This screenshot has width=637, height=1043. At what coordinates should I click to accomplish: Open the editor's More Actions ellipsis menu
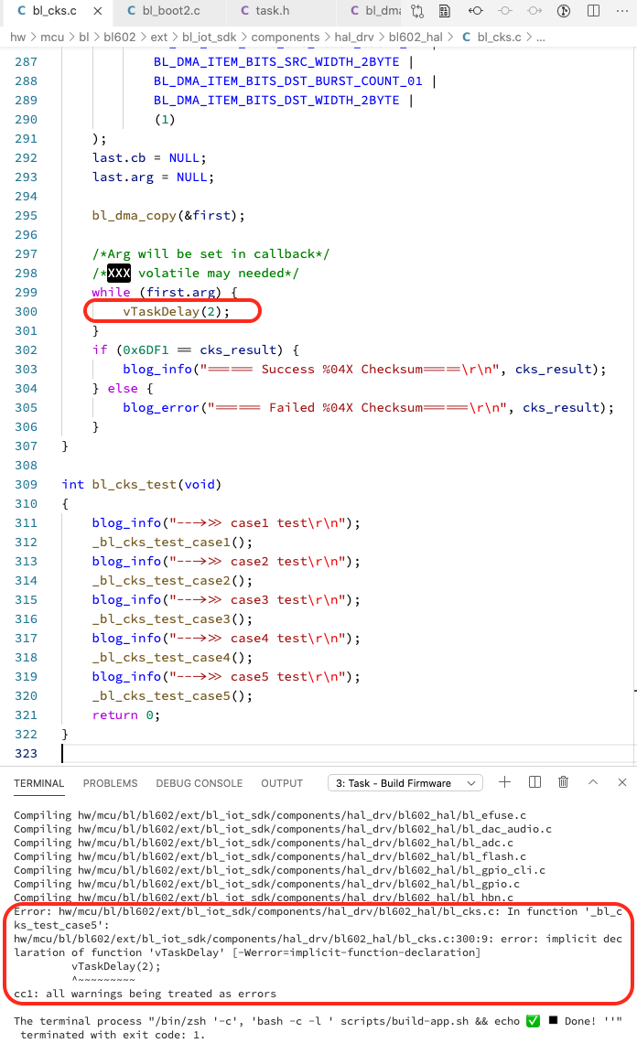tap(622, 11)
